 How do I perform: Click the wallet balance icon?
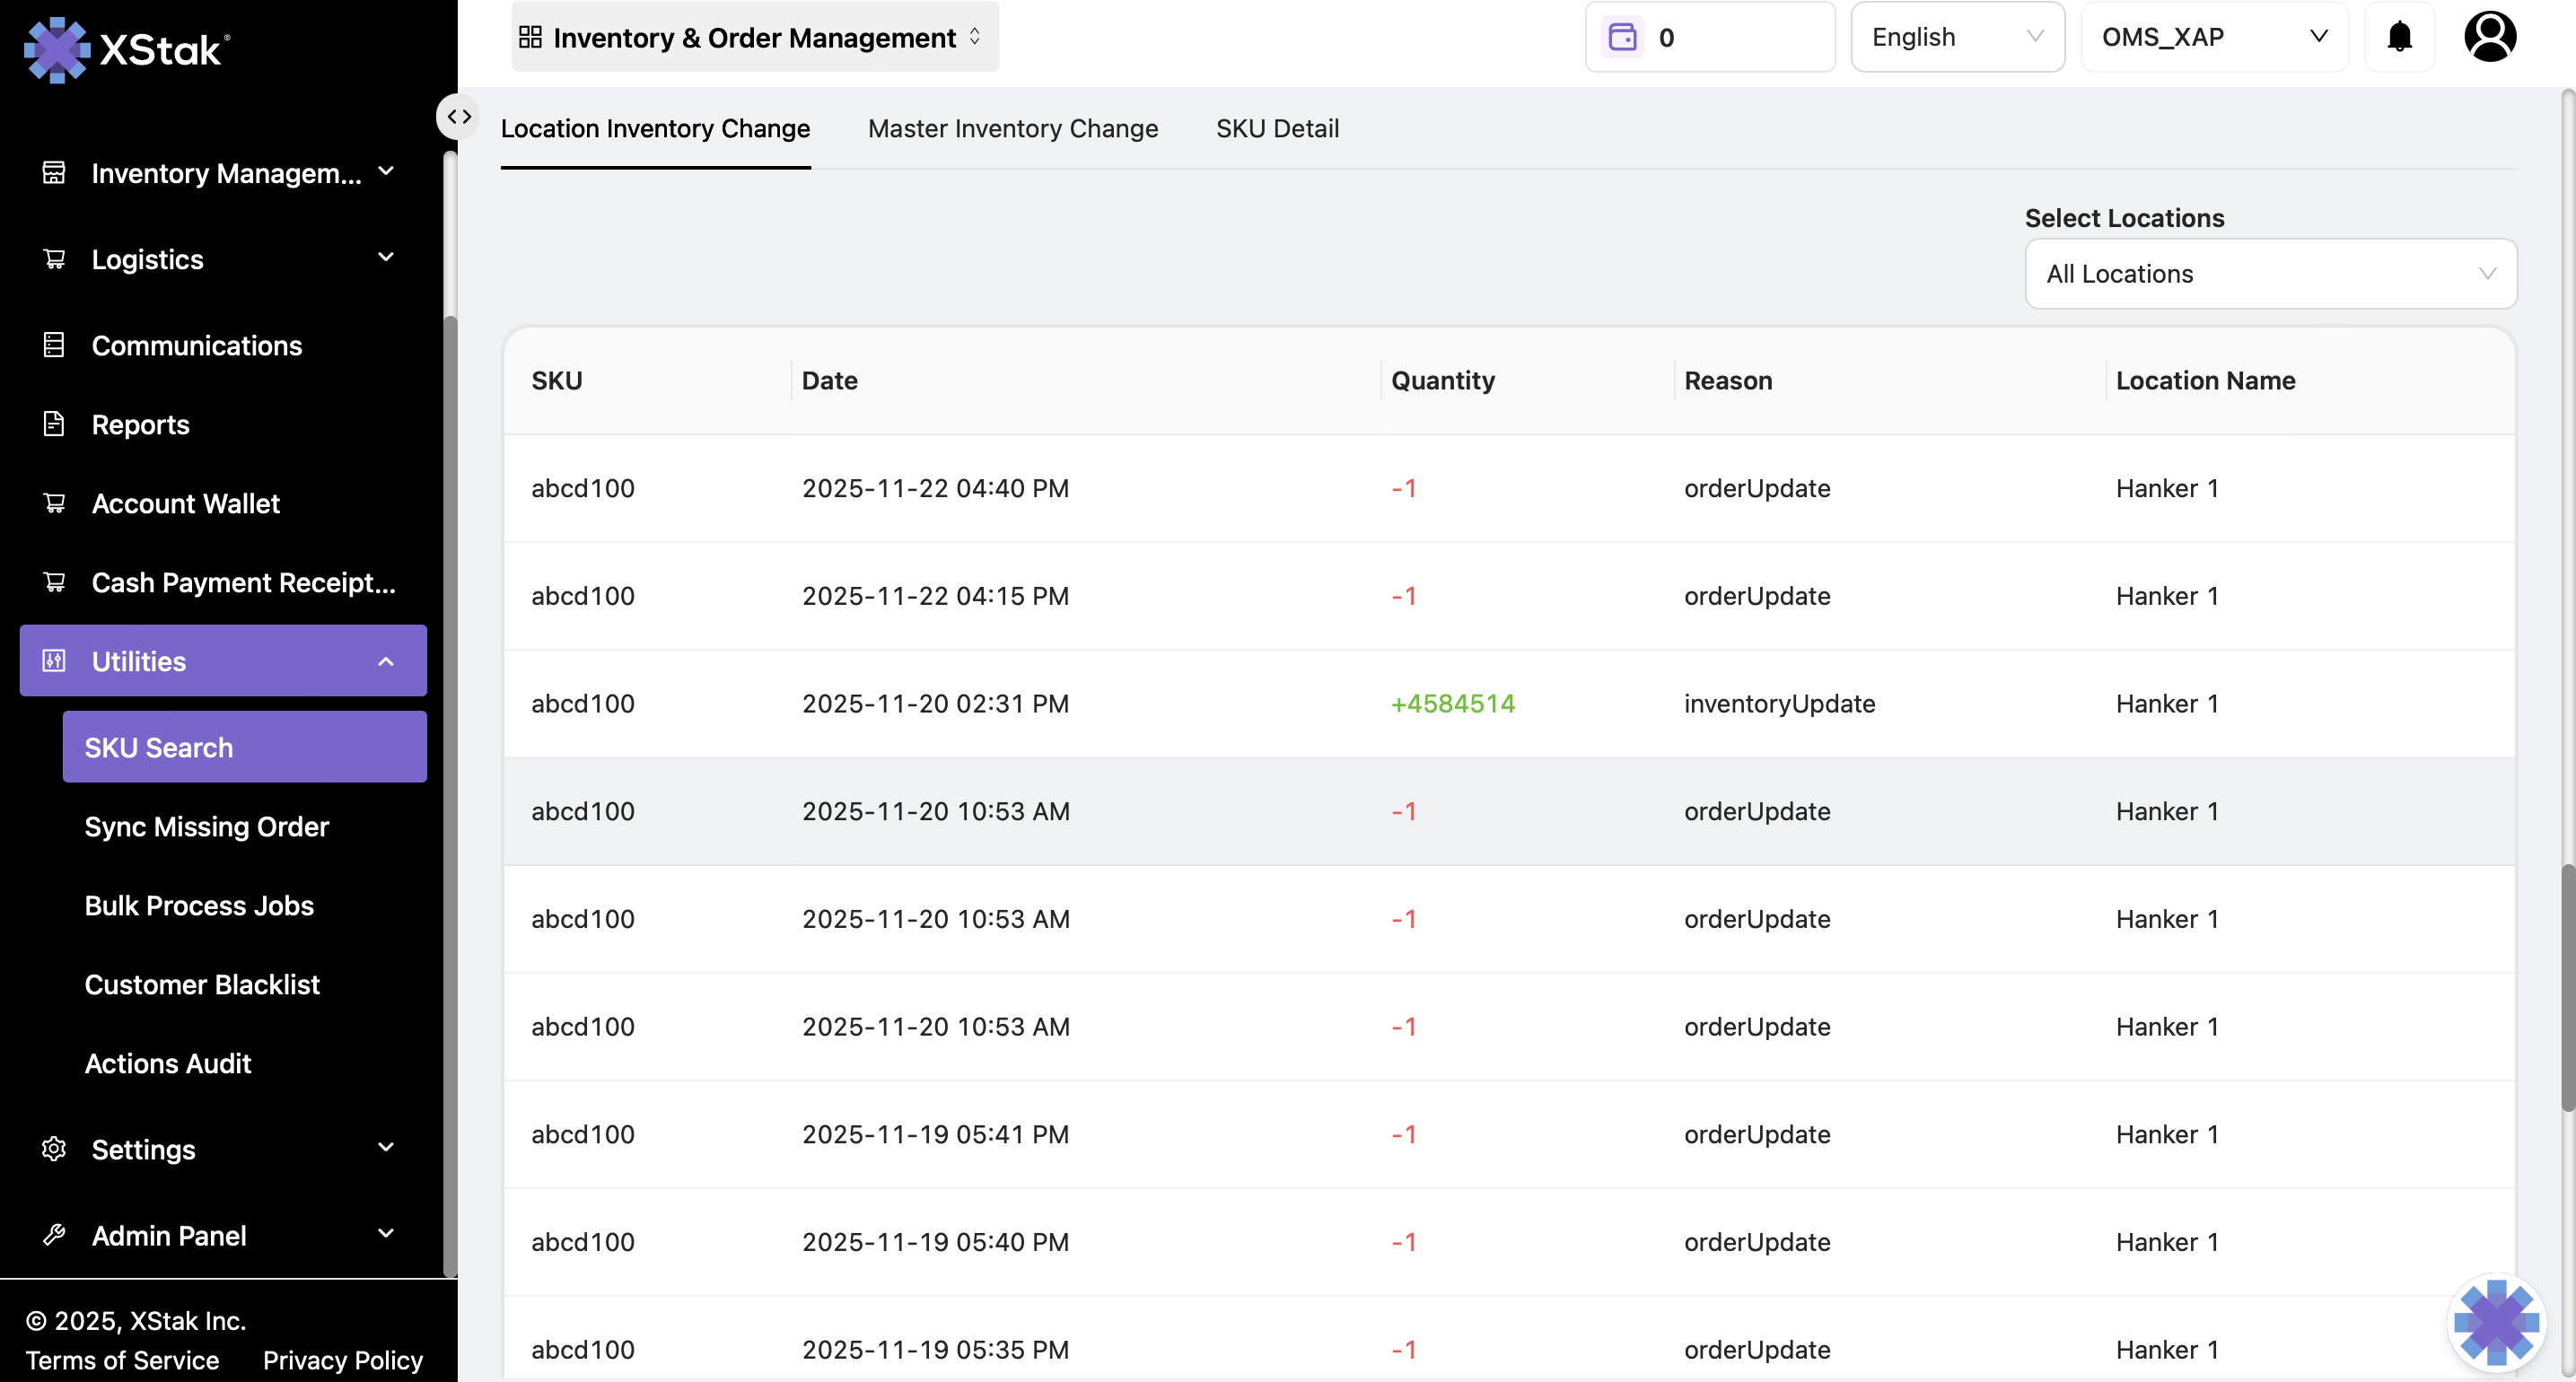(1622, 37)
